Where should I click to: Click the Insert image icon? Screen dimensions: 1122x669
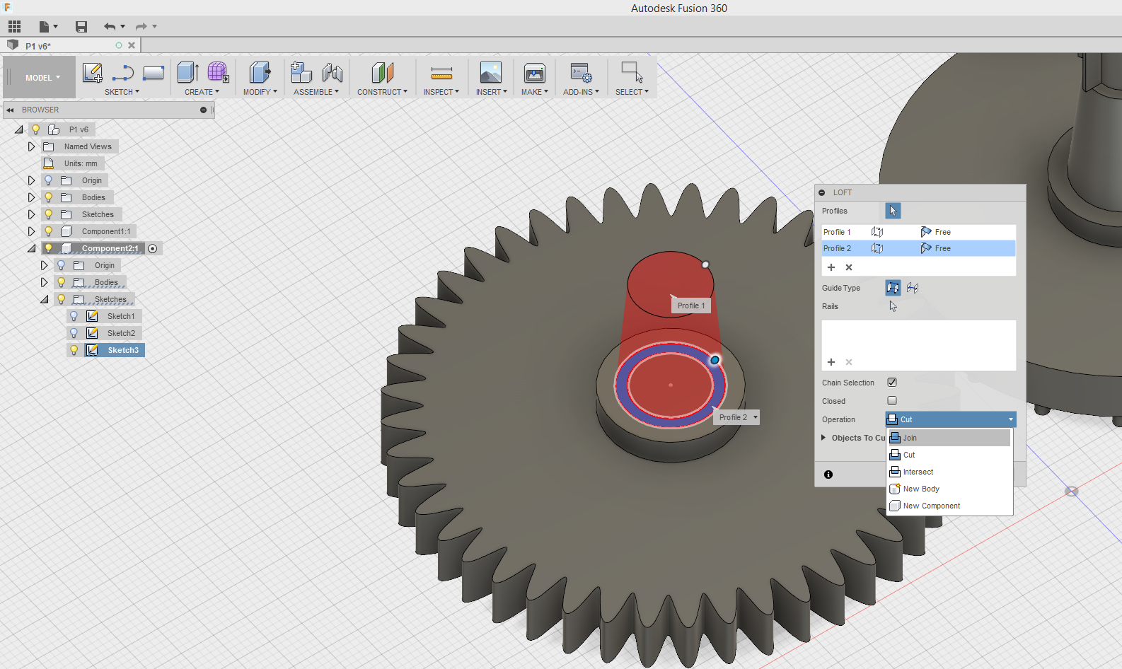point(490,73)
